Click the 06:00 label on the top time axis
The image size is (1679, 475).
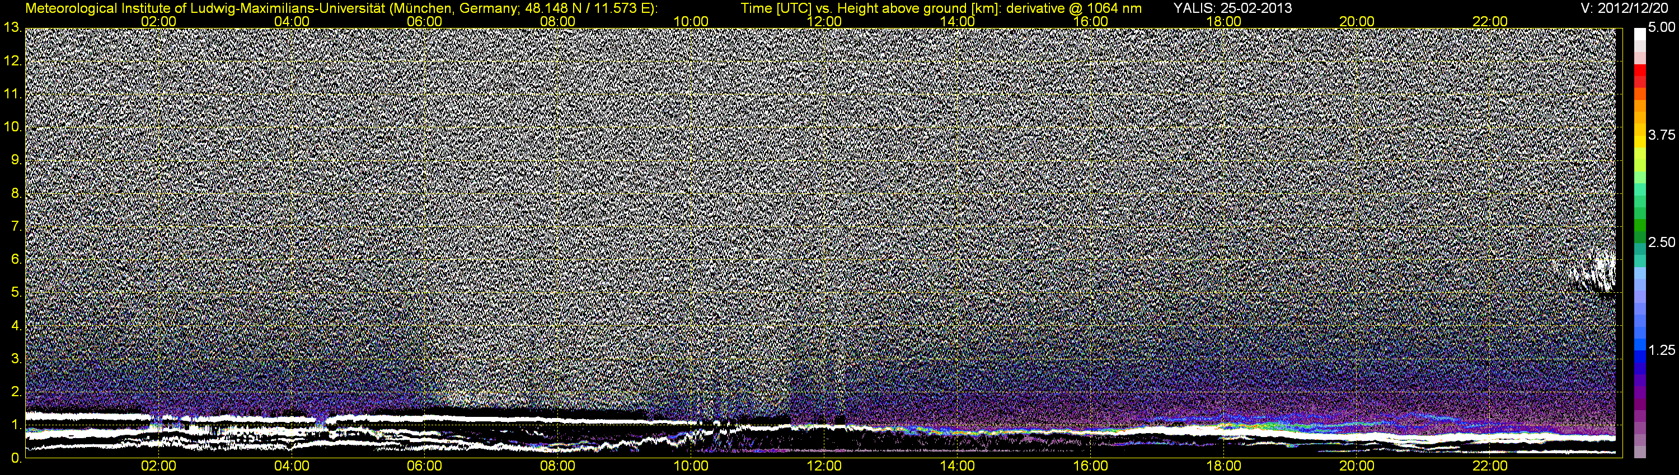point(424,21)
